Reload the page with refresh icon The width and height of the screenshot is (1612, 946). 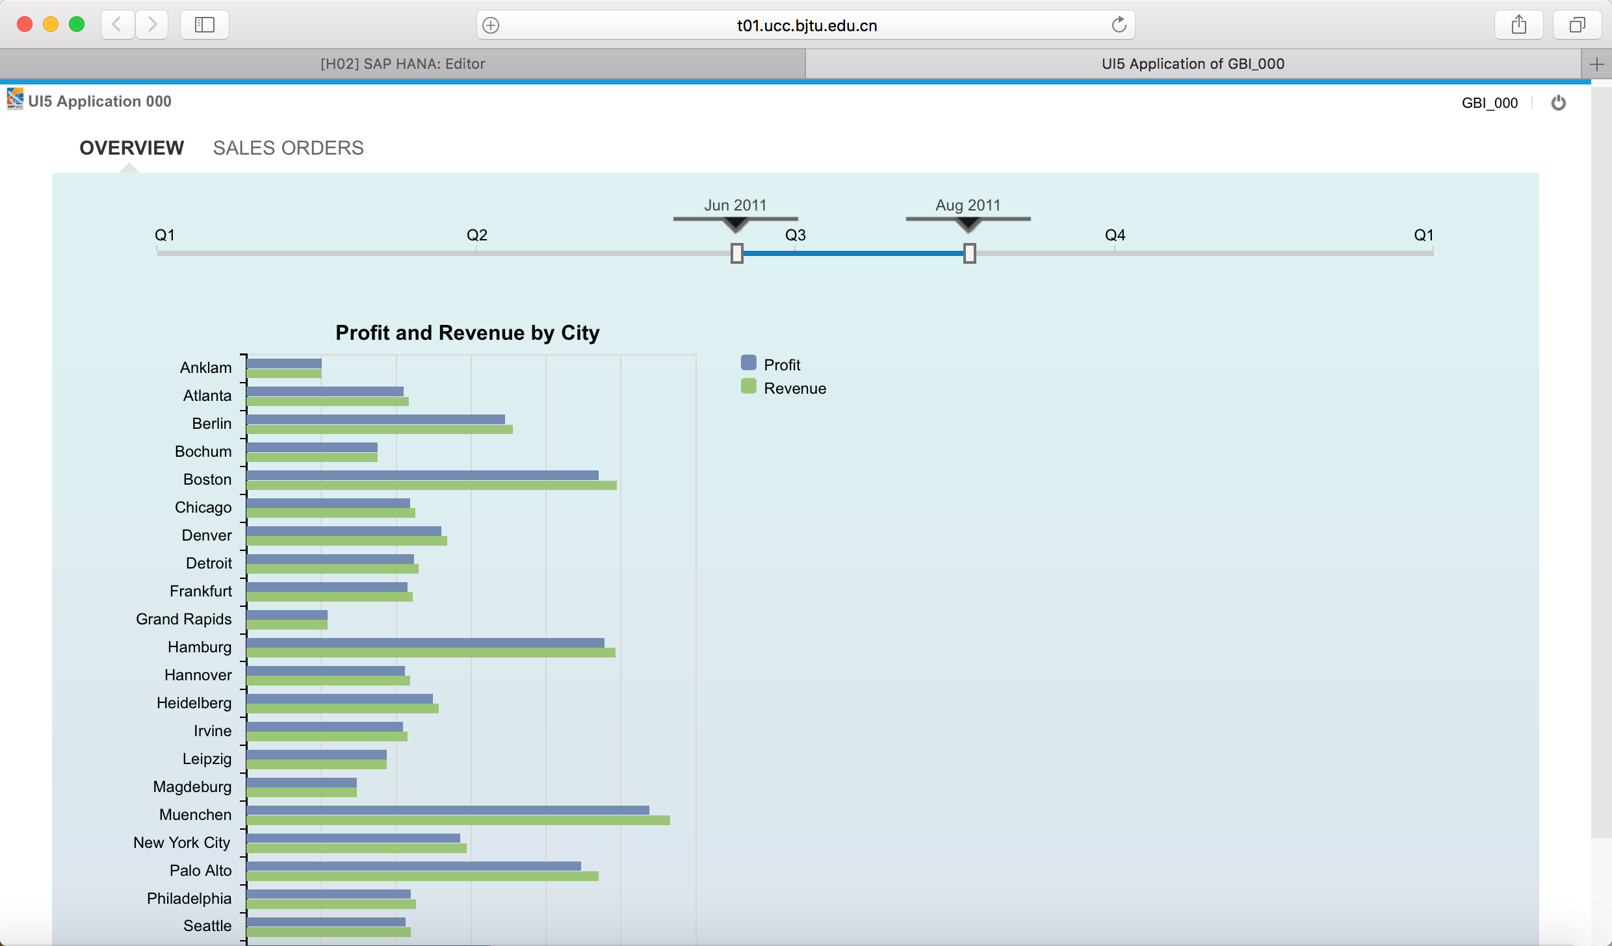(x=1119, y=25)
